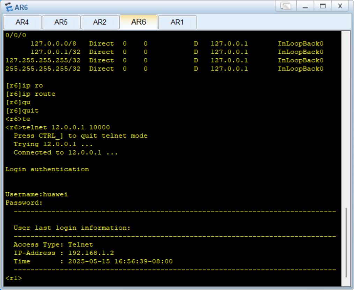The width and height of the screenshot is (354, 290).
Task: Click 'Access Type: Telnet' line
Action: (53, 245)
